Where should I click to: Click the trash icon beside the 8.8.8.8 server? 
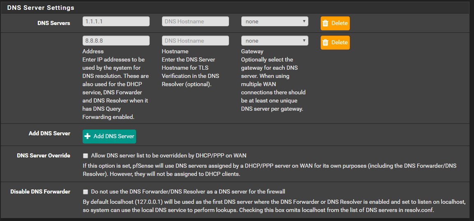click(x=326, y=43)
